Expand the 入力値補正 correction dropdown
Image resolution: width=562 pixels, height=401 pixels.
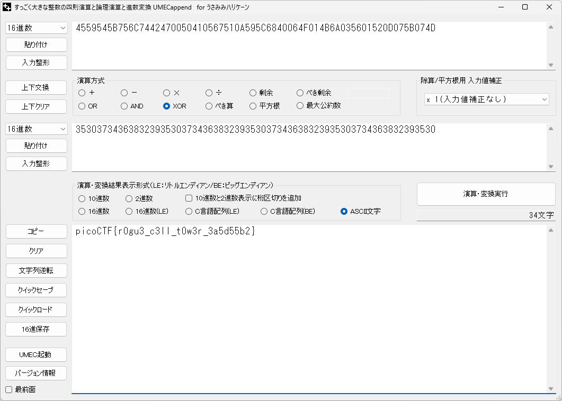tap(486, 99)
